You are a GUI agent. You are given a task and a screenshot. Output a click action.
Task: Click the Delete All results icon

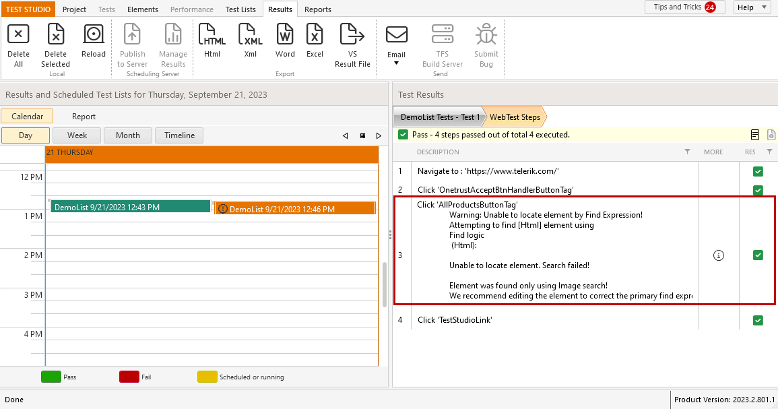click(18, 34)
